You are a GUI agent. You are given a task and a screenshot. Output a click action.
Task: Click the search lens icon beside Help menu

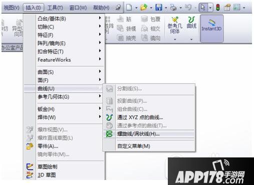[118, 8]
